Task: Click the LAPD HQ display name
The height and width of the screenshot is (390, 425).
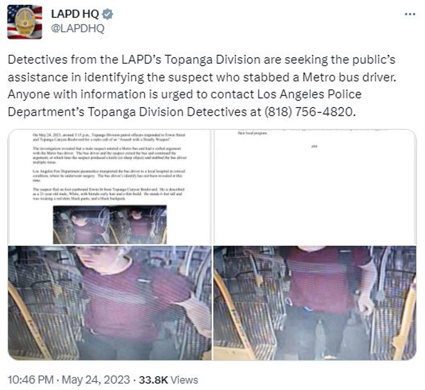Action: pos(75,14)
